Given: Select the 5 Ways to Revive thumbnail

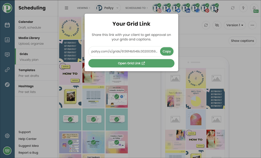Looking at the screenshot, I should pos(70,142).
